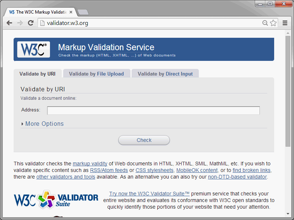
Task: Go back with the browser back arrow
Action: point(9,23)
